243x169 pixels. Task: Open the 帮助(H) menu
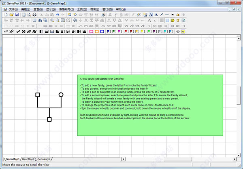click(121, 9)
